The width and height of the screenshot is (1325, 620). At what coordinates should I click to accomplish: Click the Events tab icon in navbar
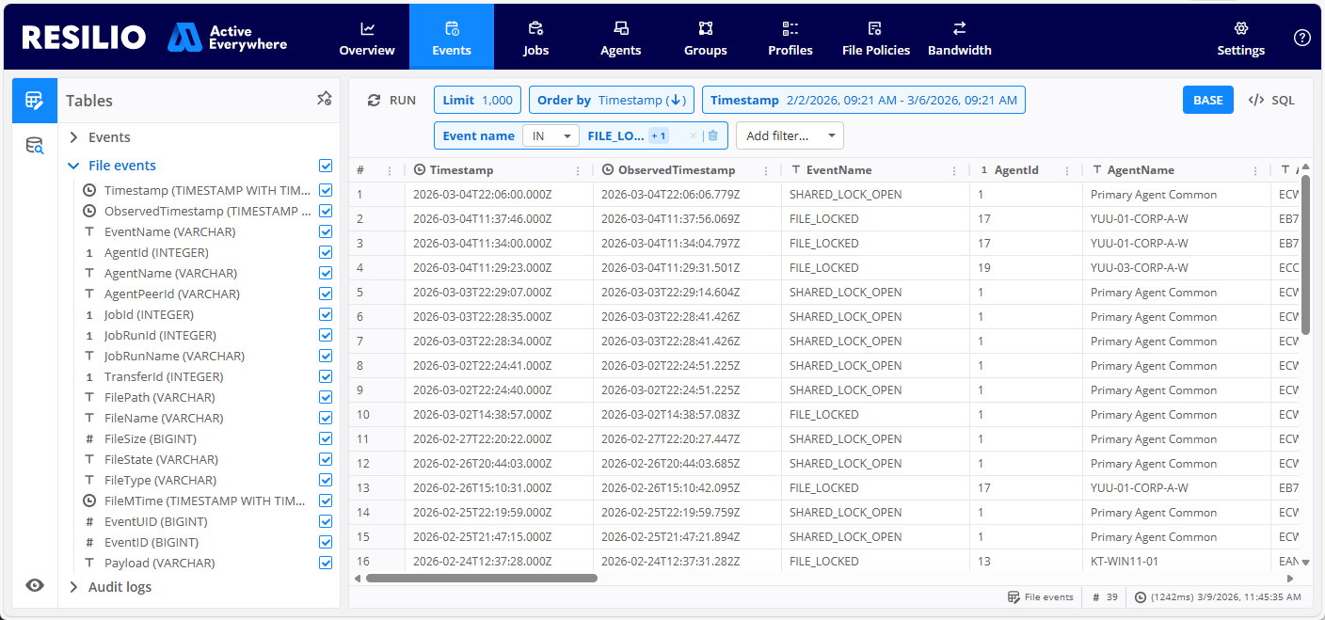[452, 27]
